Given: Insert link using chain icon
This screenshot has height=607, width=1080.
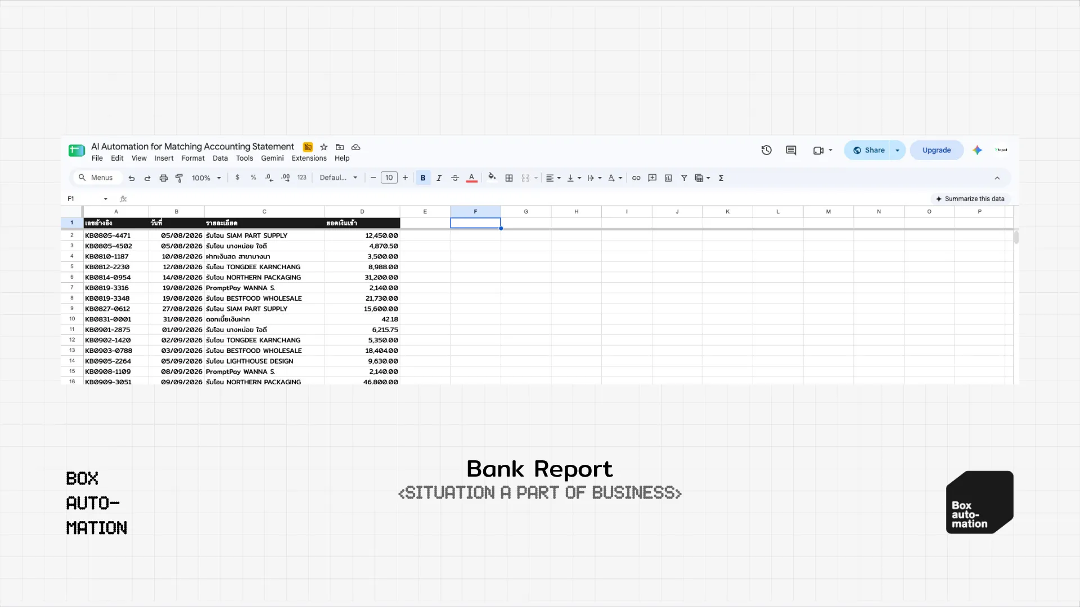Looking at the screenshot, I should point(636,178).
